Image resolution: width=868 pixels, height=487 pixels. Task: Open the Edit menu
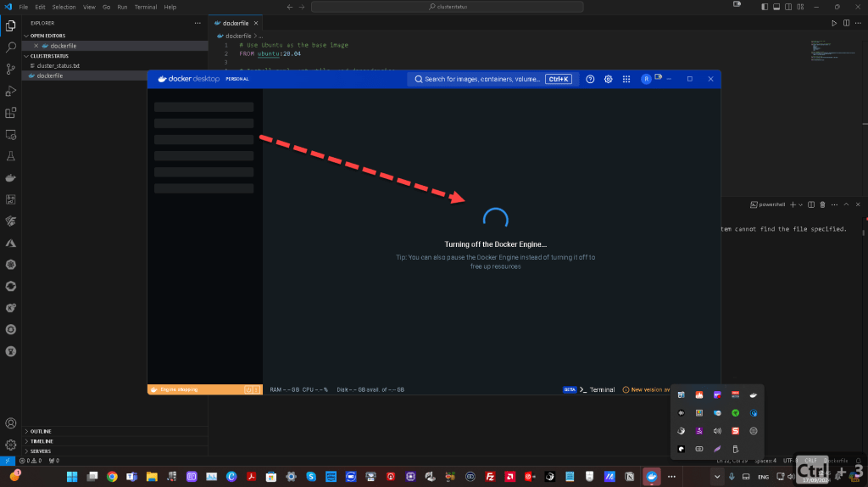(x=41, y=7)
